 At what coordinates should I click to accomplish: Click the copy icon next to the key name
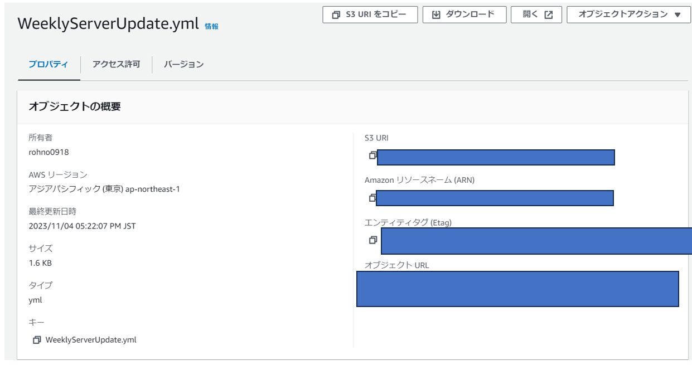(x=37, y=340)
